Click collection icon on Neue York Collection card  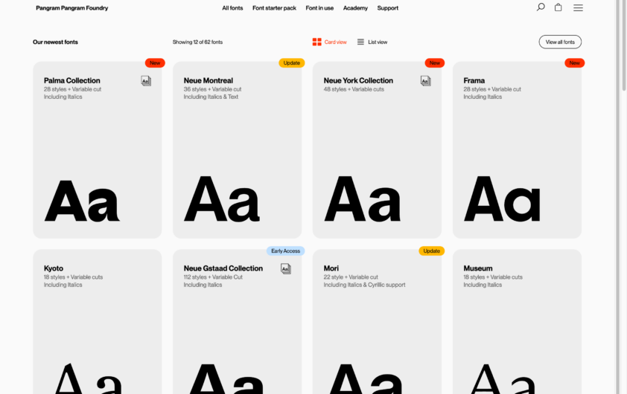click(426, 81)
